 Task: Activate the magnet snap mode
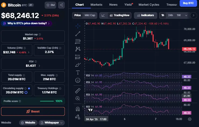pyautogui.click(x=78, y=109)
